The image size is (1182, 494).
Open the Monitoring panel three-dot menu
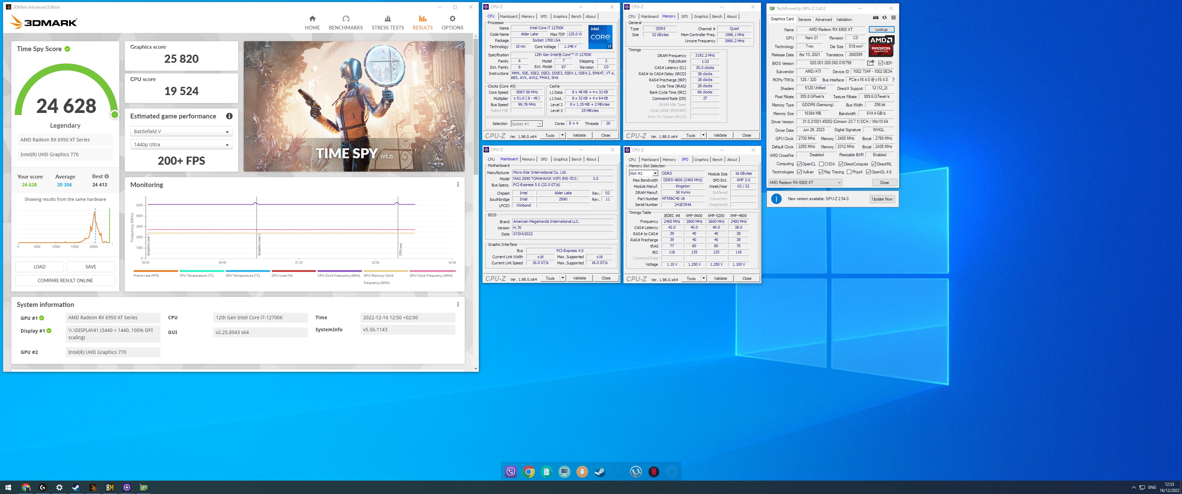click(457, 185)
